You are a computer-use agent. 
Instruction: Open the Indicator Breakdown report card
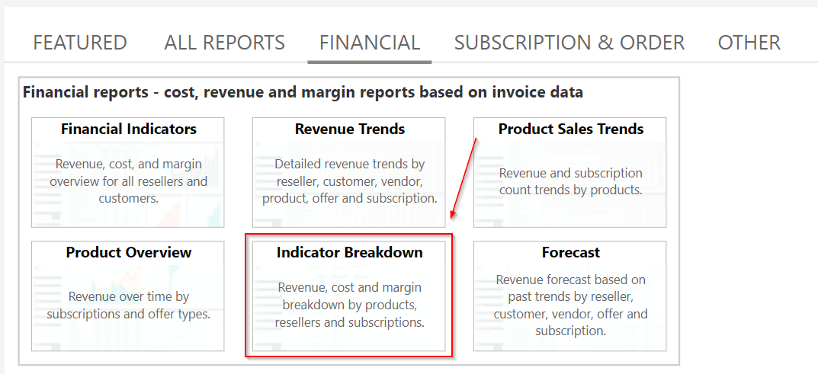pyautogui.click(x=349, y=296)
